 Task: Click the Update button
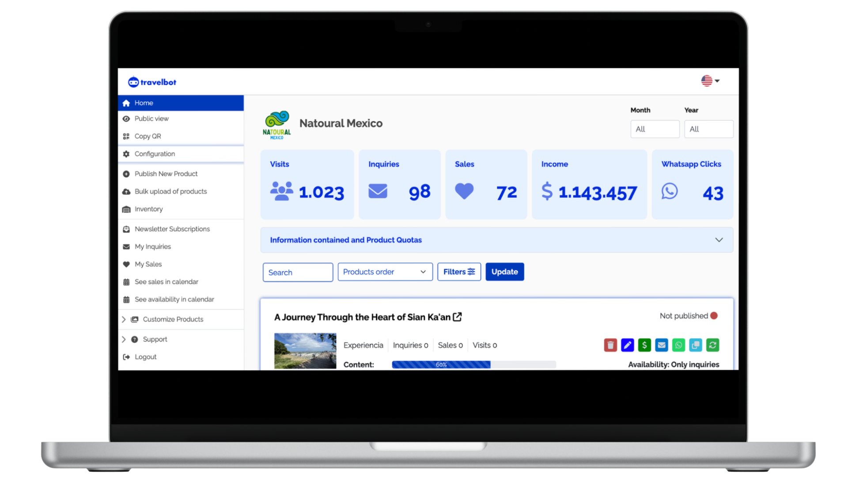click(504, 272)
